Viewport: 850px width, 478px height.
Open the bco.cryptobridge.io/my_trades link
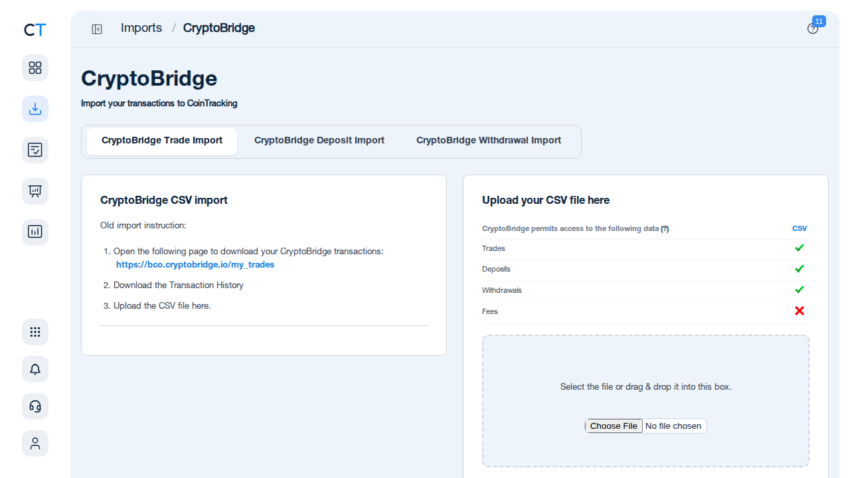pos(195,264)
